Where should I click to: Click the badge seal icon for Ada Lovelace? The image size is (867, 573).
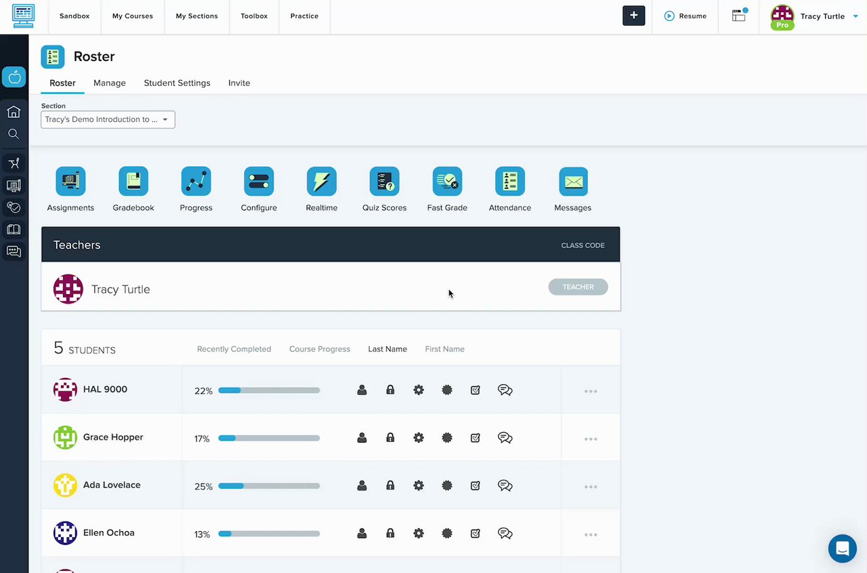(x=447, y=486)
